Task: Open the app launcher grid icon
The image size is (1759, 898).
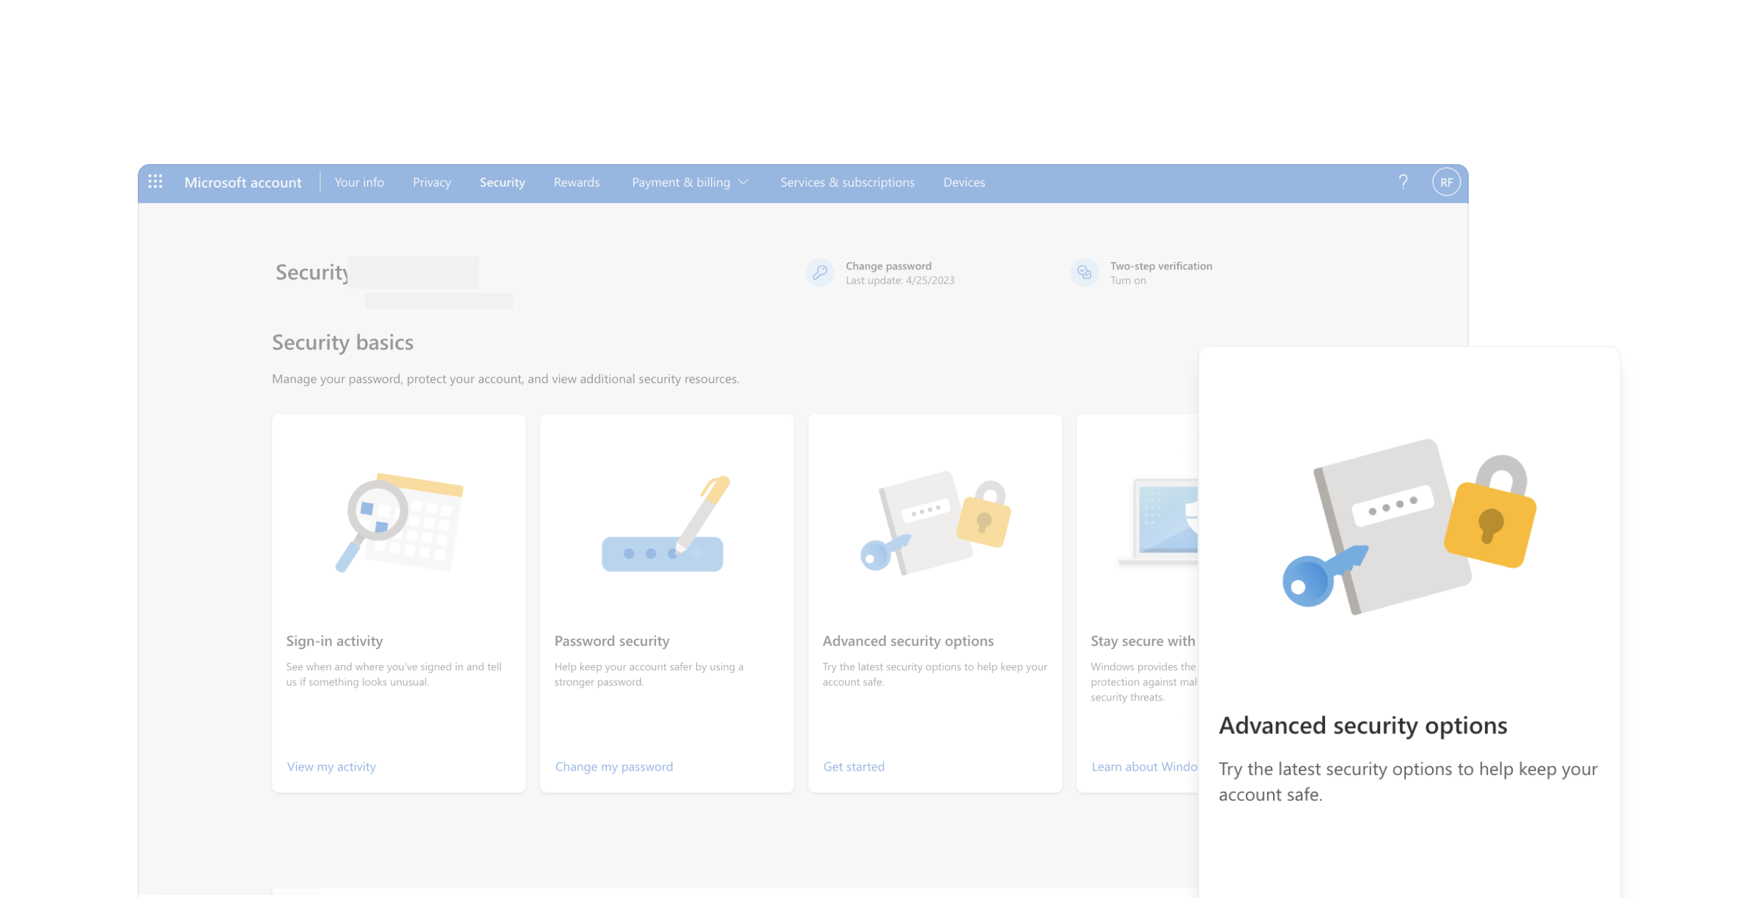Action: tap(155, 182)
